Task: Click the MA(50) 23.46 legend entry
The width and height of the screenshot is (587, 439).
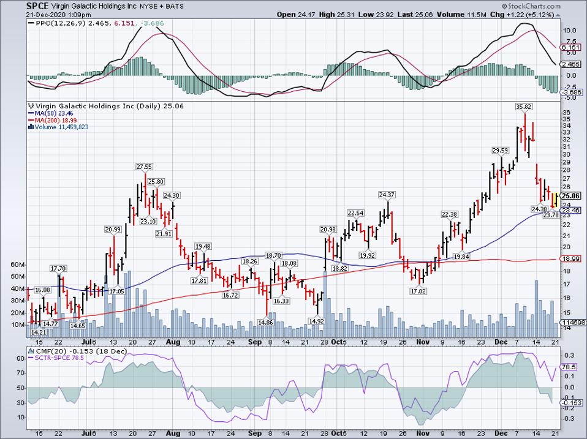Action: [51, 113]
